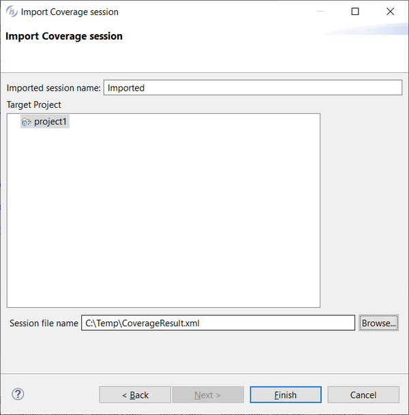Go to the previous page with the Back button

135,395
